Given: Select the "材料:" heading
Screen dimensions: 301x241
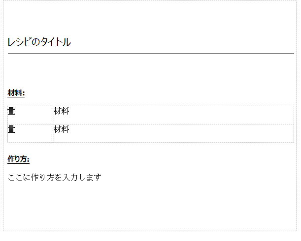Looking at the screenshot, I should (x=16, y=93).
